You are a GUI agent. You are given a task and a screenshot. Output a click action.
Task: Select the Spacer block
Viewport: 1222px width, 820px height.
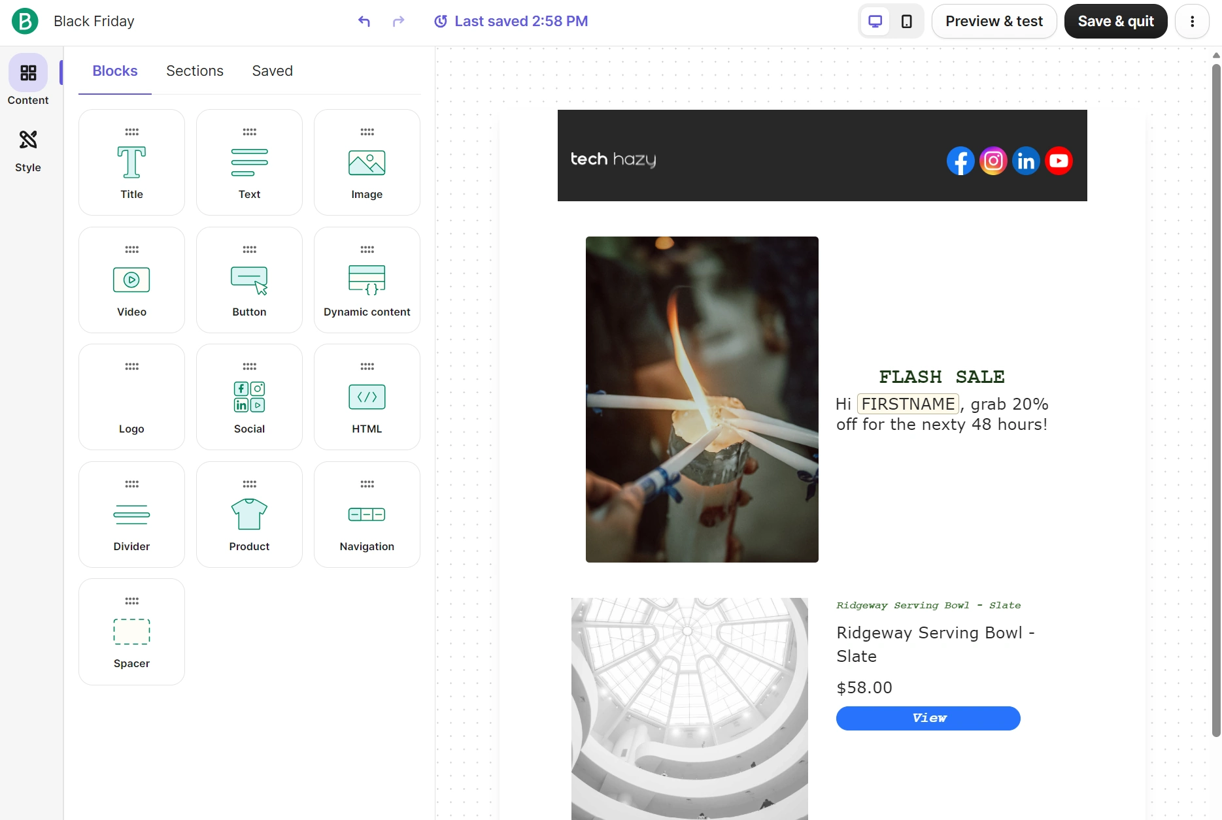[x=131, y=632]
